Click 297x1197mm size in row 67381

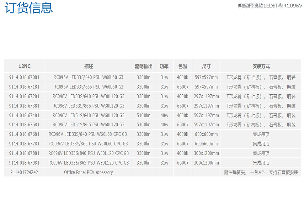click(206, 106)
